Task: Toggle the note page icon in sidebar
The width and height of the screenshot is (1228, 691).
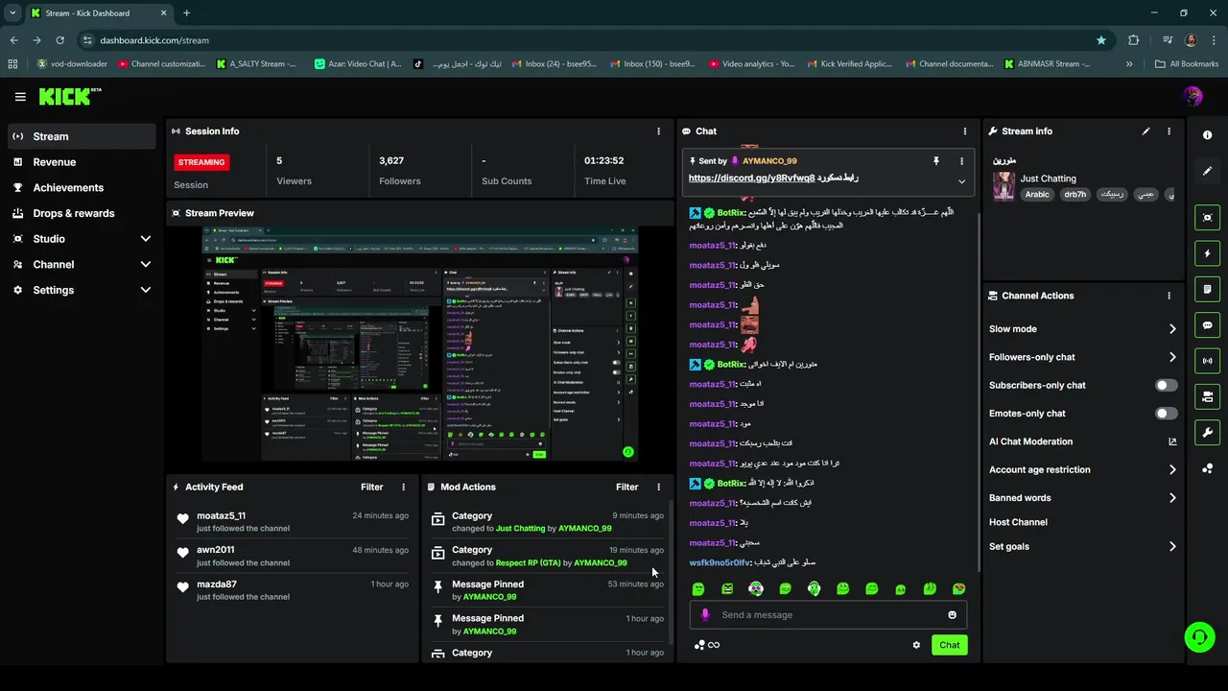Action: point(1207,289)
